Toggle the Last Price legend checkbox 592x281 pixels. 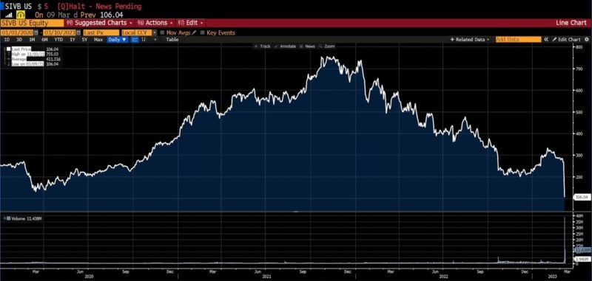[8, 49]
